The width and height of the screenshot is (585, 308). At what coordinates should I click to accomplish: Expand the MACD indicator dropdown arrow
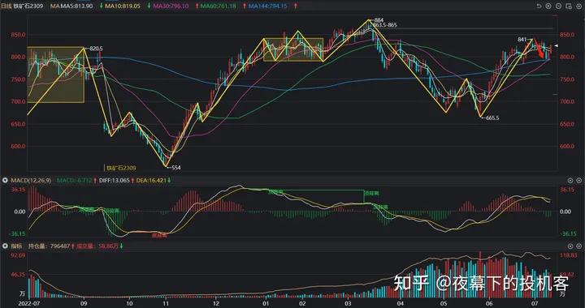pos(5,181)
